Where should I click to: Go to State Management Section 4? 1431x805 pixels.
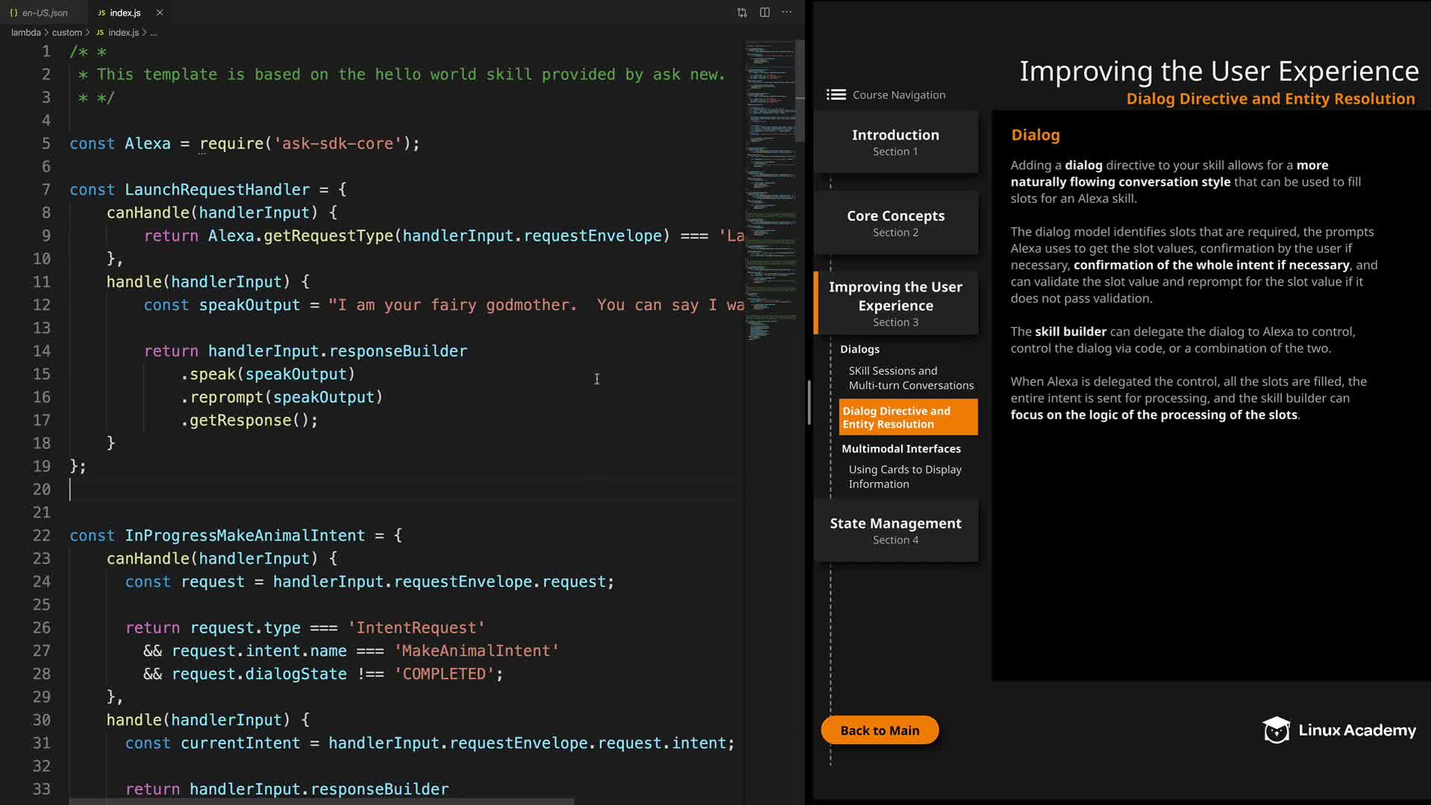click(x=895, y=530)
